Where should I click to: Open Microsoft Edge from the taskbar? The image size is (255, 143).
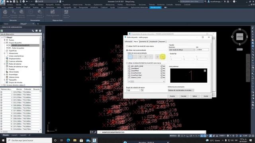pyautogui.click(x=68, y=140)
